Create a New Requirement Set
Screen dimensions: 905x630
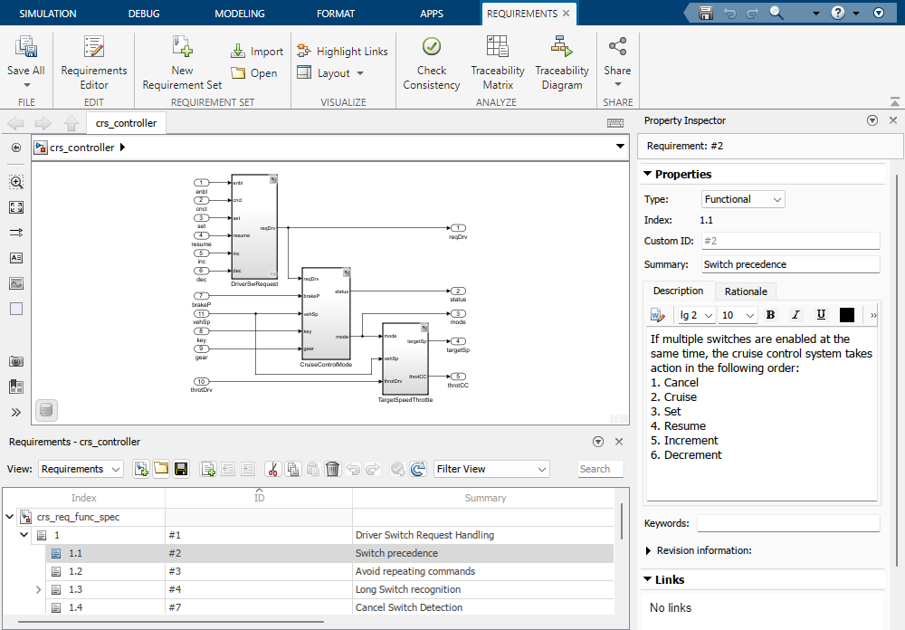pyautogui.click(x=182, y=62)
